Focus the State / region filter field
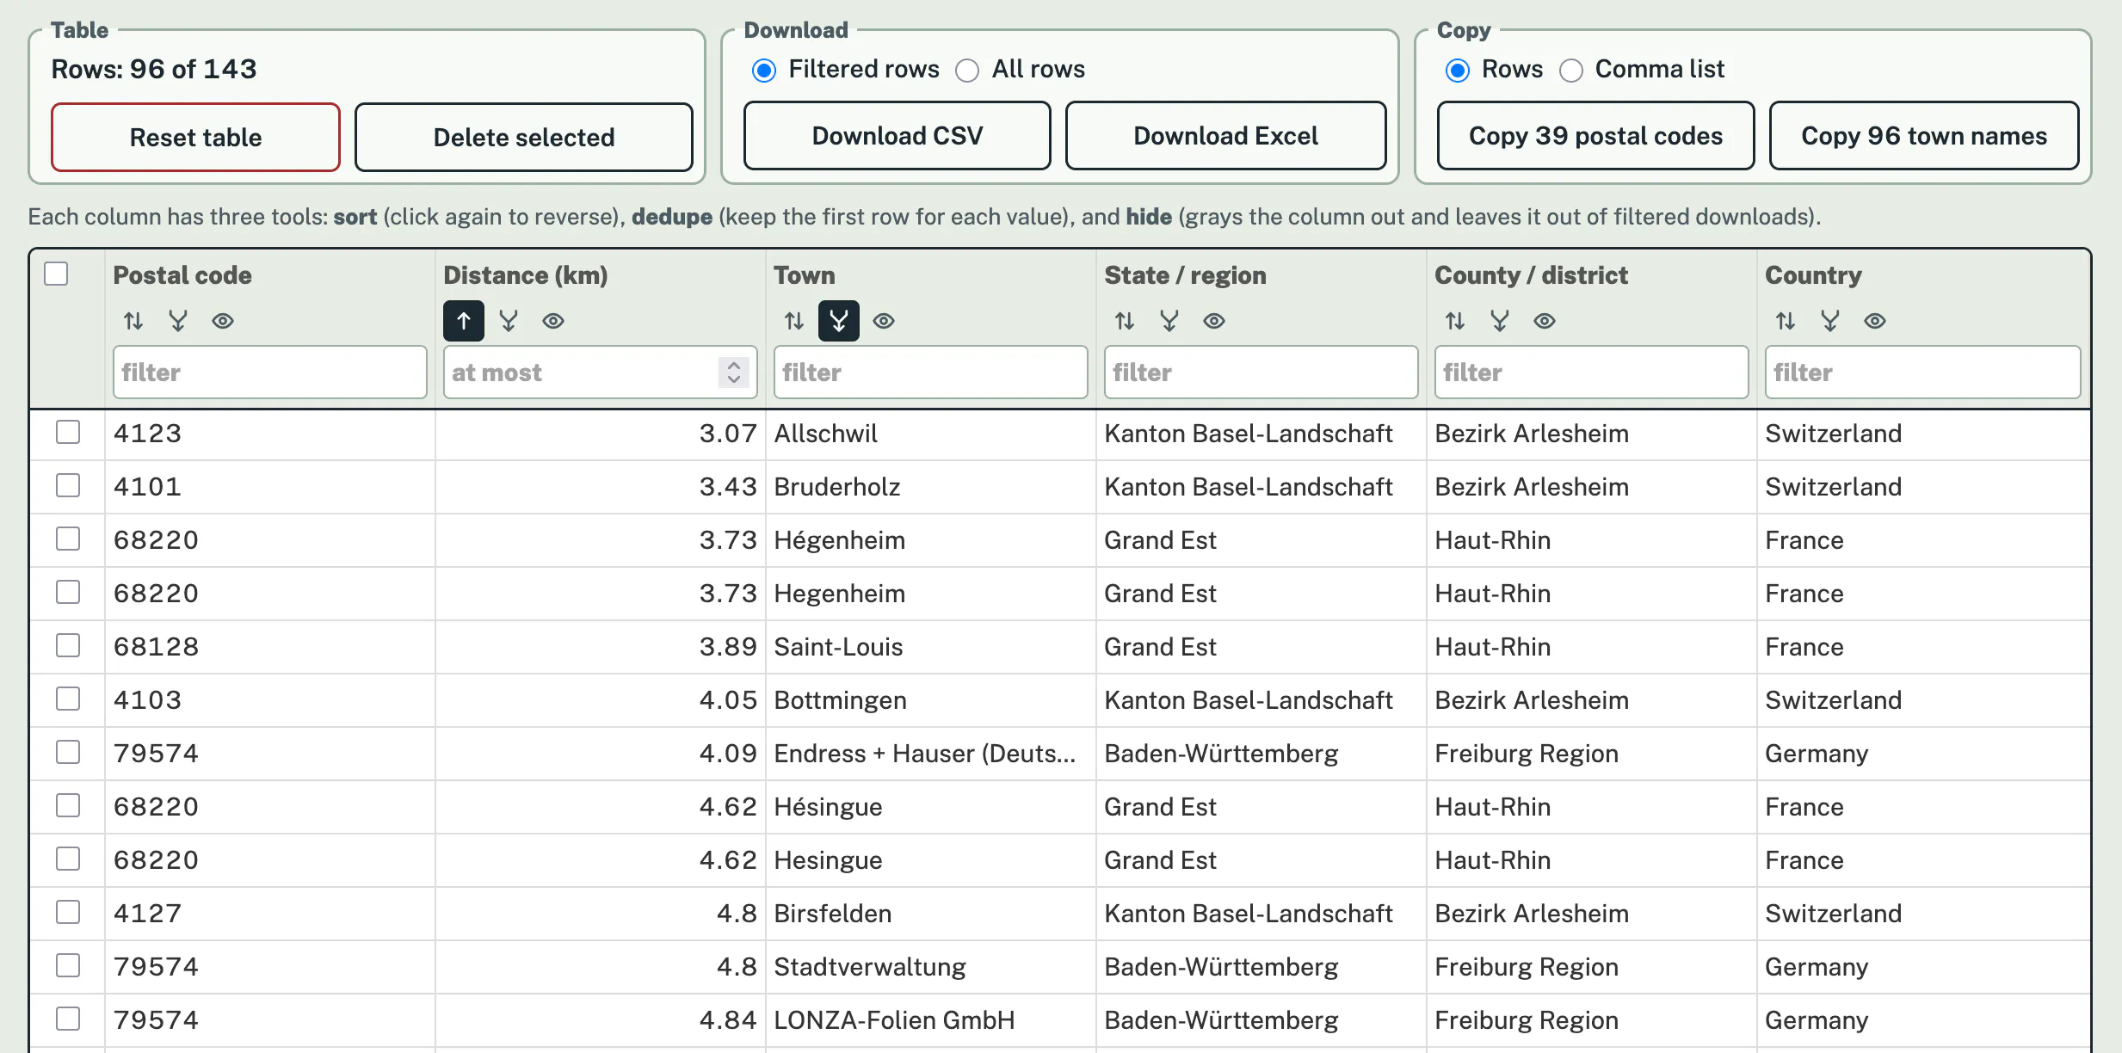This screenshot has width=2122, height=1053. point(1261,372)
